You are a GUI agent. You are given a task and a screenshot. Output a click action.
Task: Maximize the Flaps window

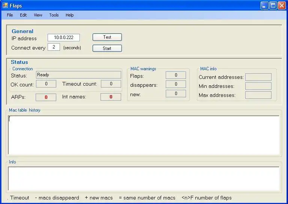coord(273,6)
